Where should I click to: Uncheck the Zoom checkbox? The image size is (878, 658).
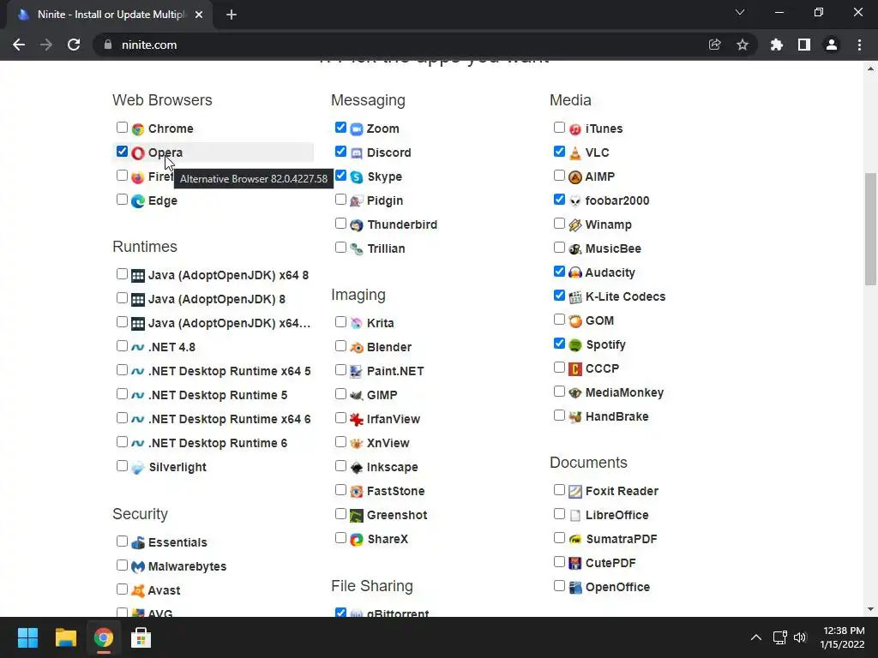[340, 127]
